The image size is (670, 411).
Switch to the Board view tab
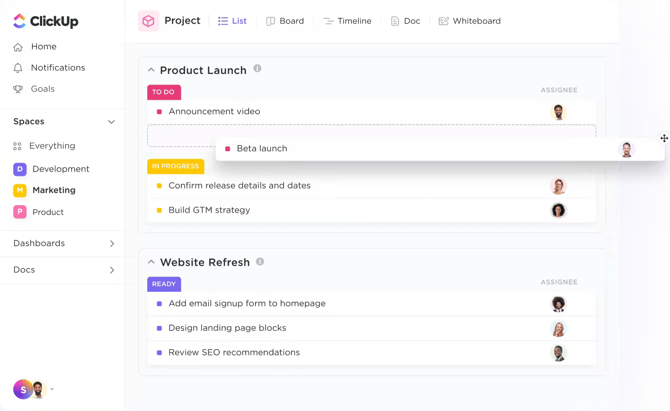[285, 21]
